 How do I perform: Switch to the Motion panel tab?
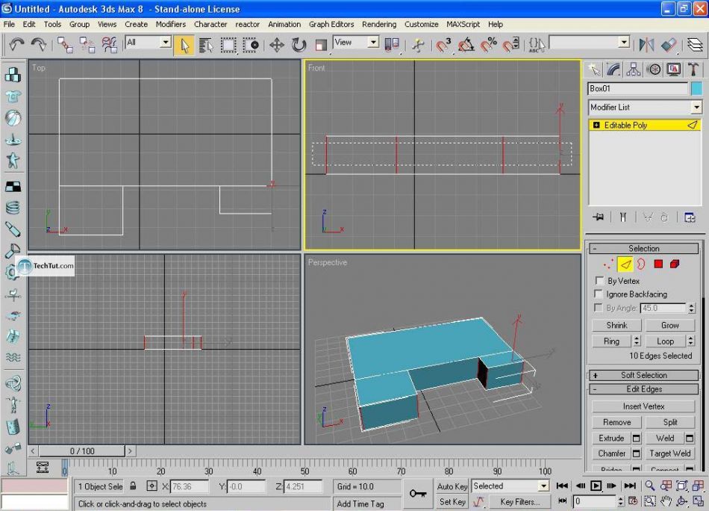click(x=653, y=69)
